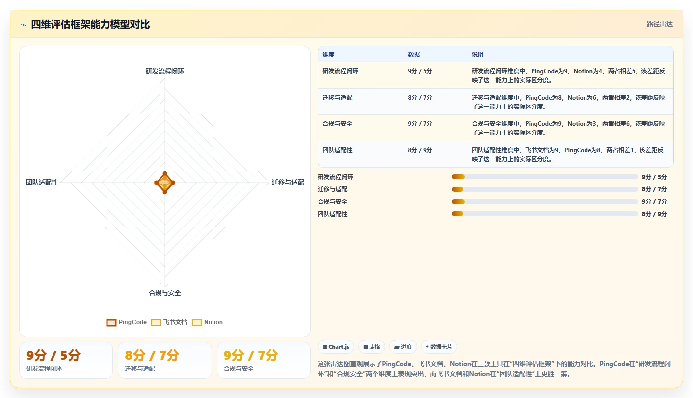The height and width of the screenshot is (398, 693).
Task: Click the 团队适配性 radar axis label
Action: 42,182
